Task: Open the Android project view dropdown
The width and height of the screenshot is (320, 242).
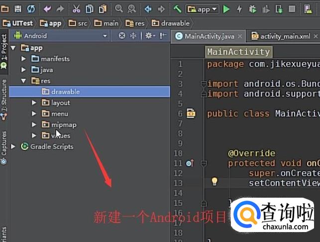Action: [x=61, y=36]
